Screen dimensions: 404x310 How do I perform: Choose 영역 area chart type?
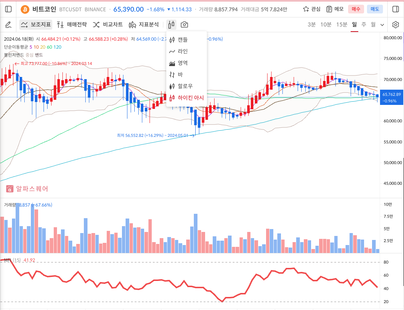tap(187, 63)
